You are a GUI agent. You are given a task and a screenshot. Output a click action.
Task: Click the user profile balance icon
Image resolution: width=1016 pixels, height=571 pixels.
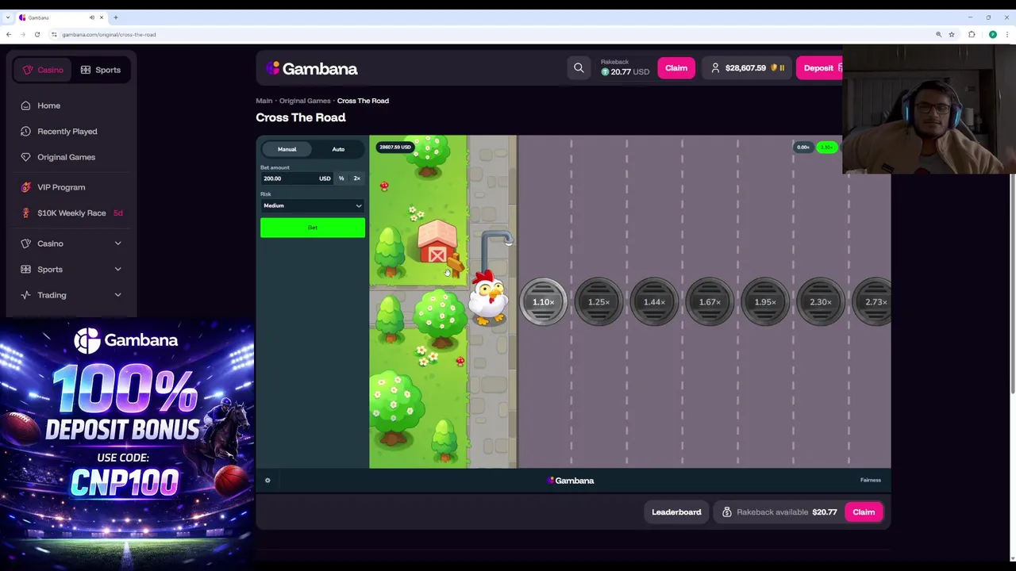[x=715, y=68]
